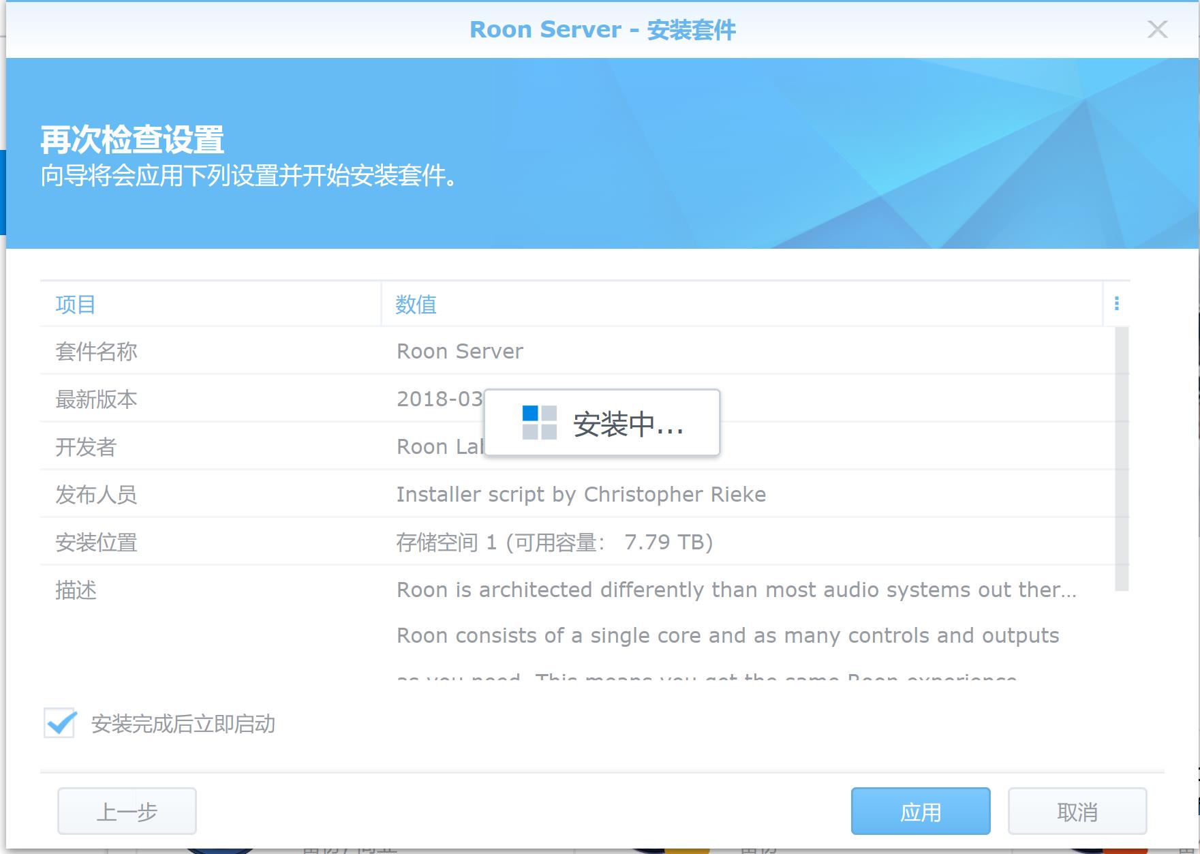The height and width of the screenshot is (854, 1200).
Task: Toggle run after installation checkbox
Action: point(60,722)
